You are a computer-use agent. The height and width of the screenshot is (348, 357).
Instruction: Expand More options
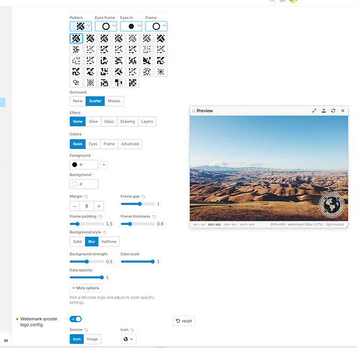86,288
